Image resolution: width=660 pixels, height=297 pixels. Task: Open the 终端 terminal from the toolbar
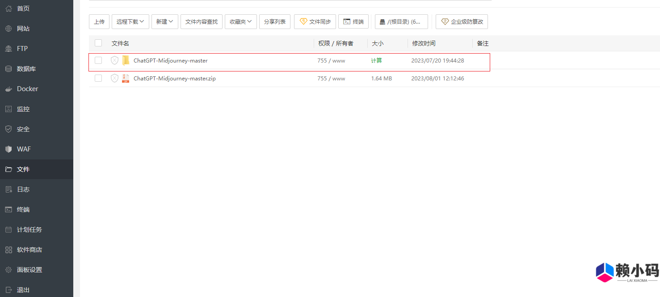click(x=353, y=21)
